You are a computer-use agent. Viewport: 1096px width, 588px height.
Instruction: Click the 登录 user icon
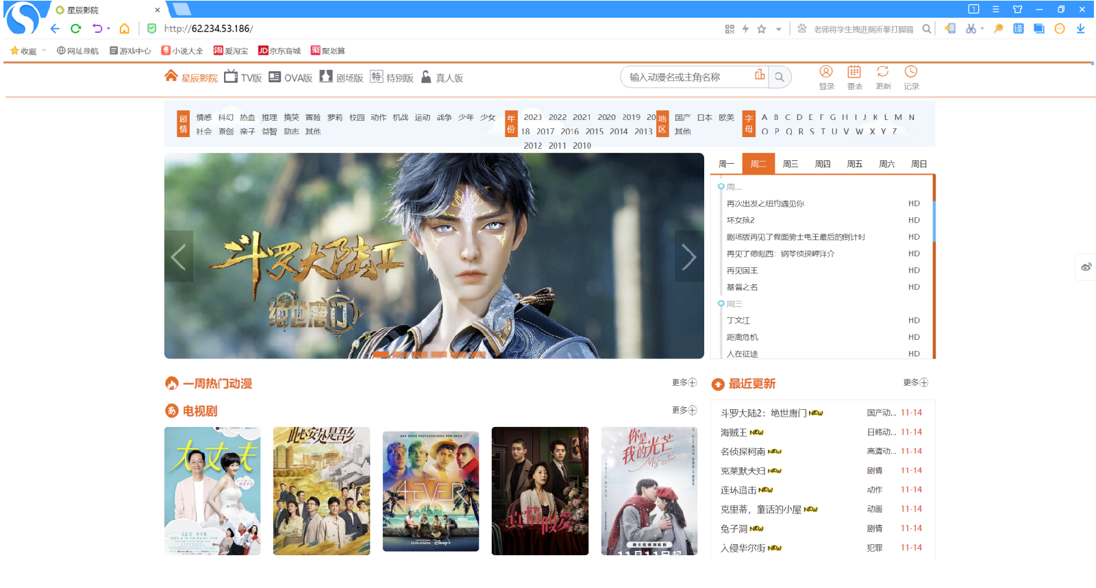click(x=826, y=72)
